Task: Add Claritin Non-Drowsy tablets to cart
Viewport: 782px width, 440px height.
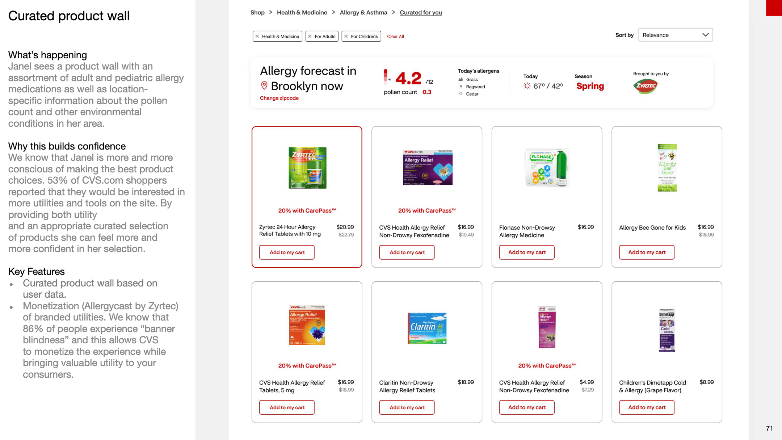Action: (x=407, y=407)
